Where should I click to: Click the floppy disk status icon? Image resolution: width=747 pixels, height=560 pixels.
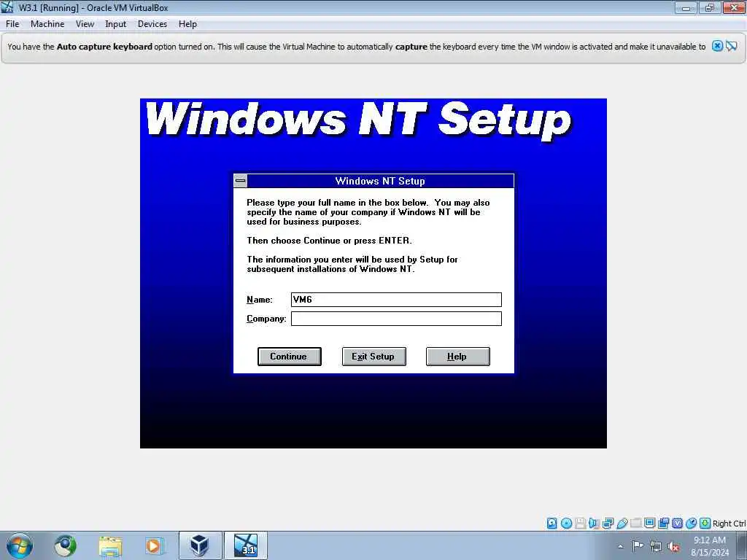click(580, 524)
